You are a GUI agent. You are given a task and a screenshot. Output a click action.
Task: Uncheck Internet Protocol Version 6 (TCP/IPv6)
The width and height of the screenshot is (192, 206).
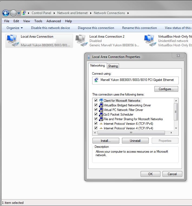[96, 123]
